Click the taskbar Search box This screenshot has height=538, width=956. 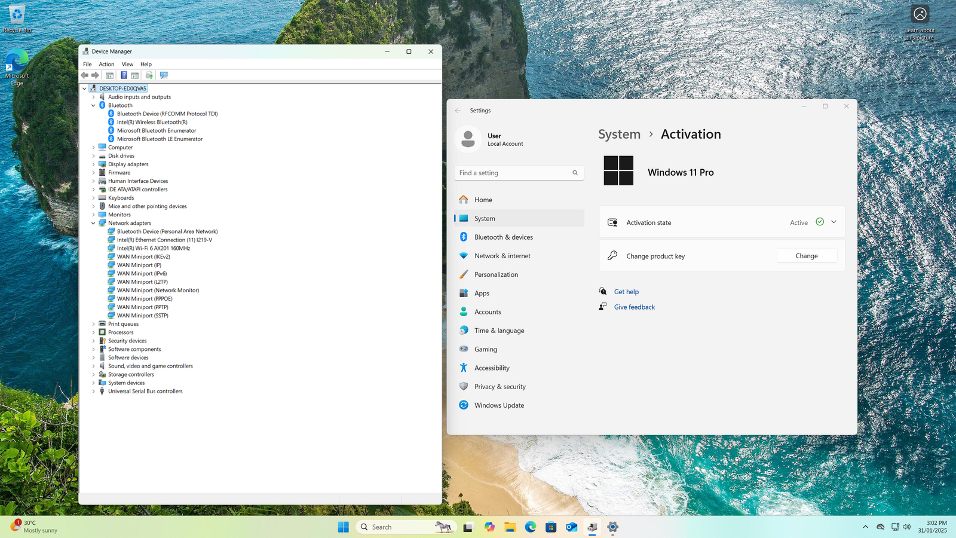[406, 527]
